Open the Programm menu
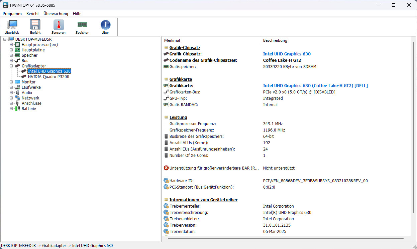417x249 pixels. 12,14
